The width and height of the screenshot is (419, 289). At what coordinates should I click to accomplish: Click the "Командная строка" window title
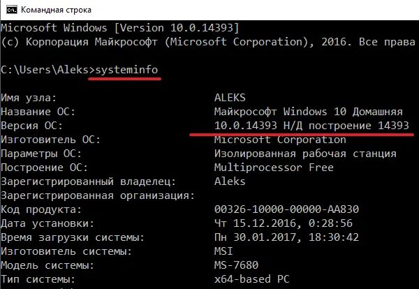click(61, 10)
